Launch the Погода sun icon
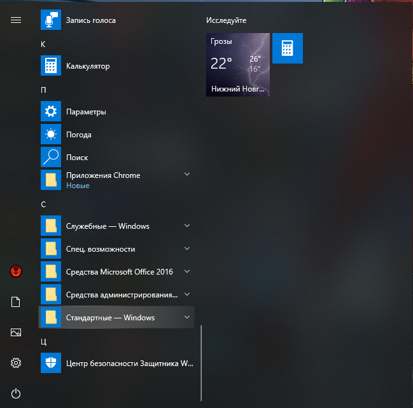The height and width of the screenshot is (408, 413). click(51, 134)
